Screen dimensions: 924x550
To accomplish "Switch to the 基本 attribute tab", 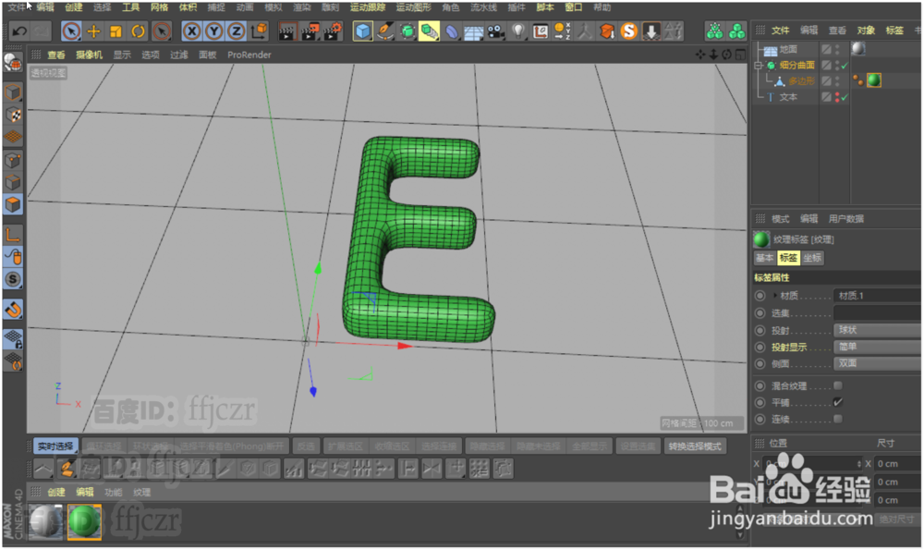I will click(x=765, y=258).
